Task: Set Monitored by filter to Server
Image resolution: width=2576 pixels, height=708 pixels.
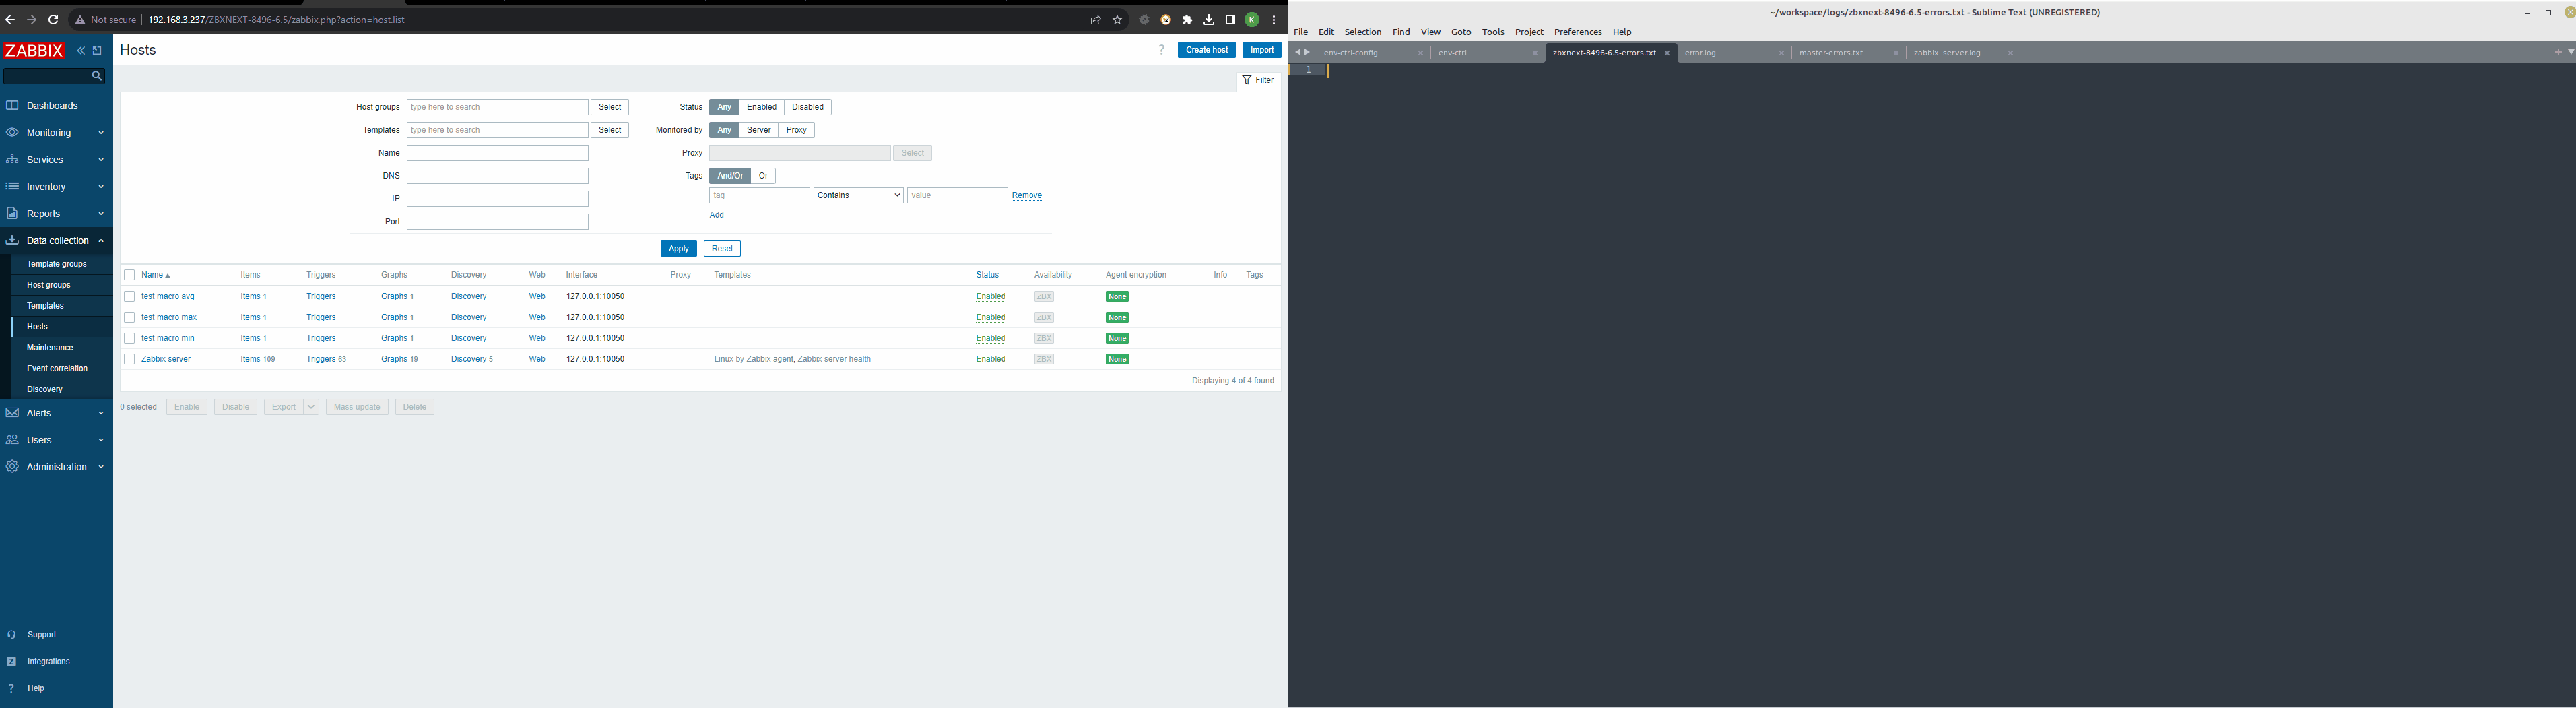Action: [x=759, y=130]
